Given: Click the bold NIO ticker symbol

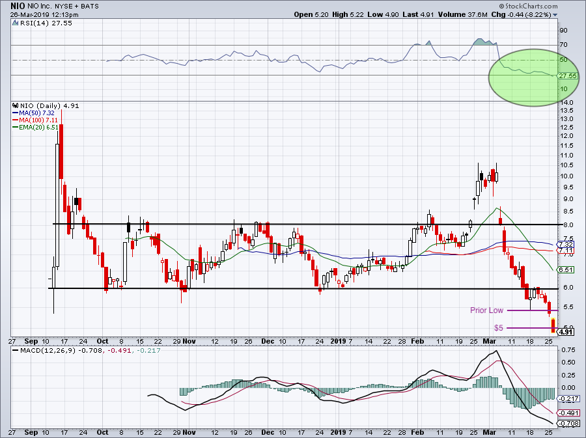Looking at the screenshot, I should tap(18, 7).
